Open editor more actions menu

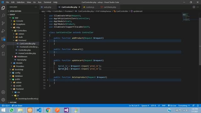[x=198, y=7]
